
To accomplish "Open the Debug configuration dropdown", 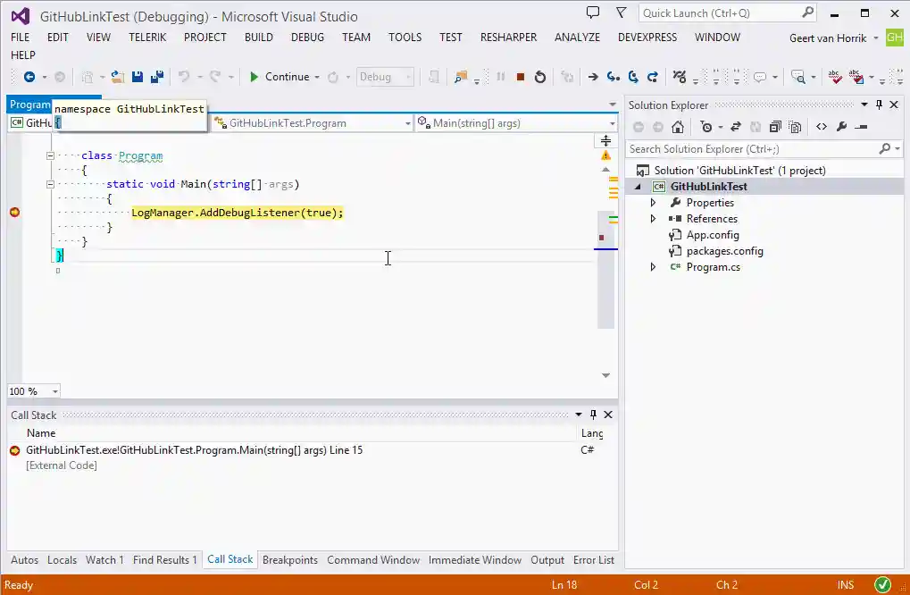I will coord(385,77).
